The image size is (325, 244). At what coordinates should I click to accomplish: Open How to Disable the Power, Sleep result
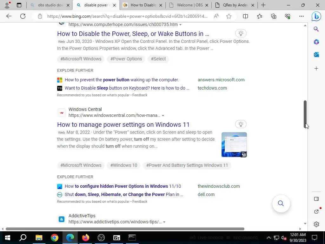[133, 34]
